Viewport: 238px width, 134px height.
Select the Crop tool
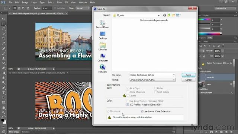(4, 38)
